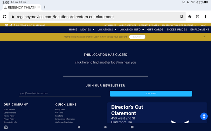Expand the Location Info dropdown menu
Screen dimensions: 211x131
pos(132,29)
